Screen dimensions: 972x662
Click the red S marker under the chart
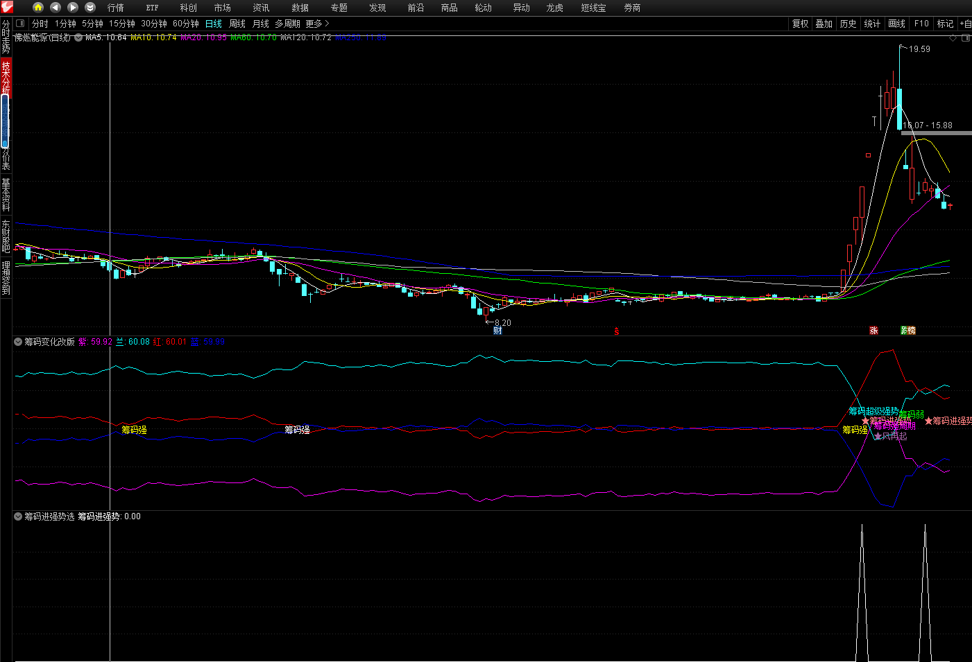pyautogui.click(x=616, y=331)
